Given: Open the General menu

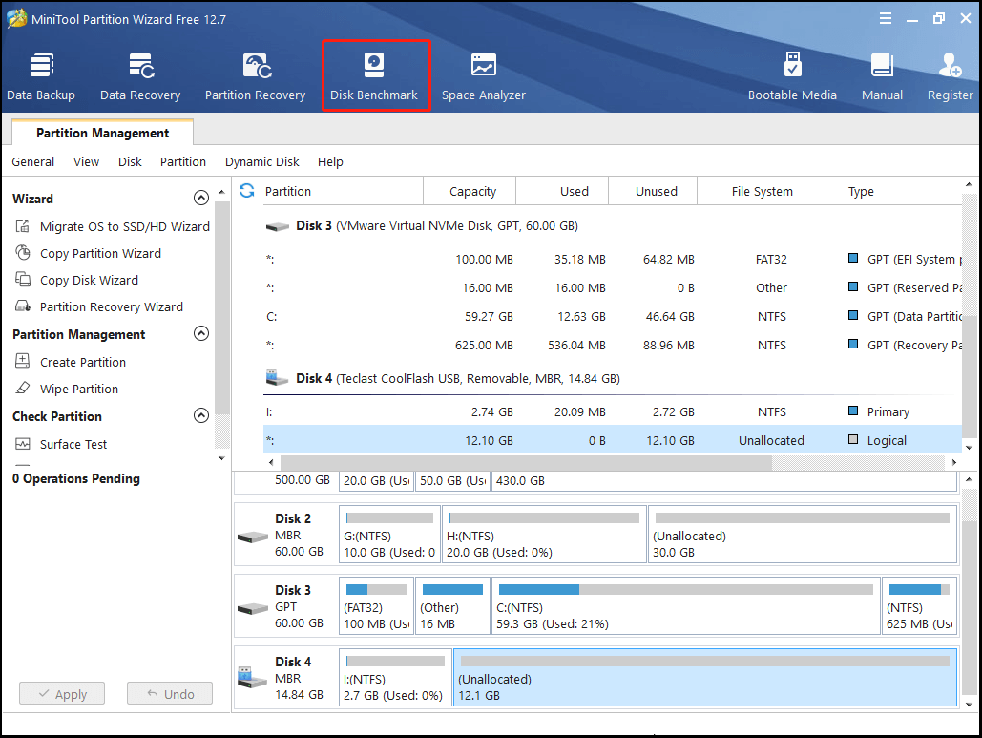Looking at the screenshot, I should click(x=33, y=161).
